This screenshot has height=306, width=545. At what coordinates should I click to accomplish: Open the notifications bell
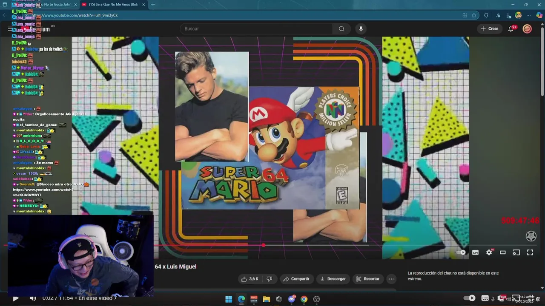click(511, 29)
